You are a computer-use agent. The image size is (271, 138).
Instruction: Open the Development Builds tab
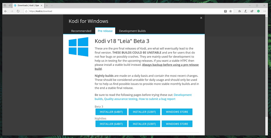[133, 31]
